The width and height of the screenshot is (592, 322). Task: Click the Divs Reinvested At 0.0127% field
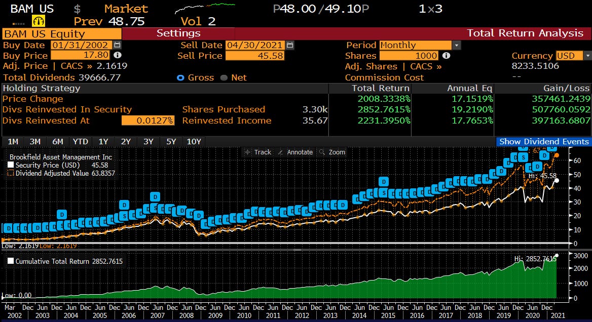point(148,120)
